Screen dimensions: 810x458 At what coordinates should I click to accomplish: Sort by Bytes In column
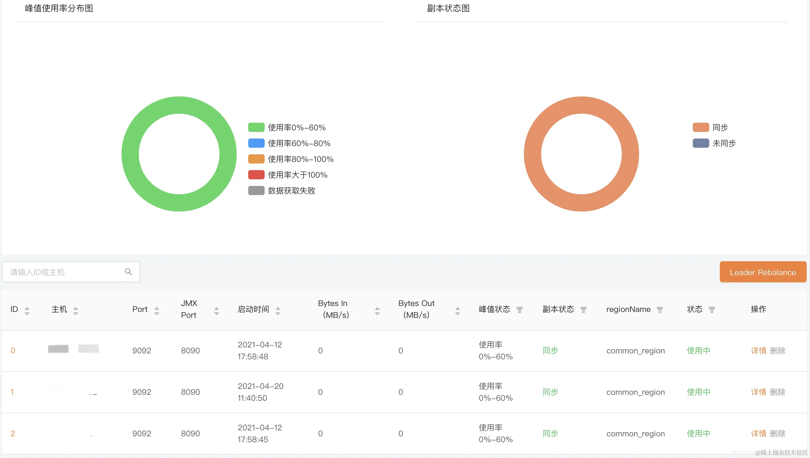pos(377,311)
